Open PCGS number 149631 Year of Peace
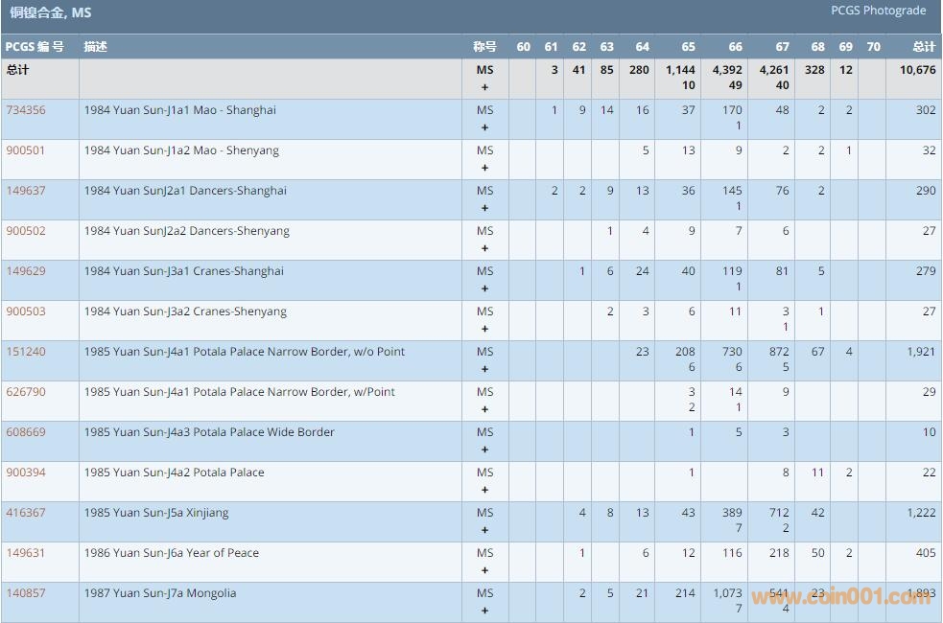Viewport: 943px width, 623px height. (26, 553)
